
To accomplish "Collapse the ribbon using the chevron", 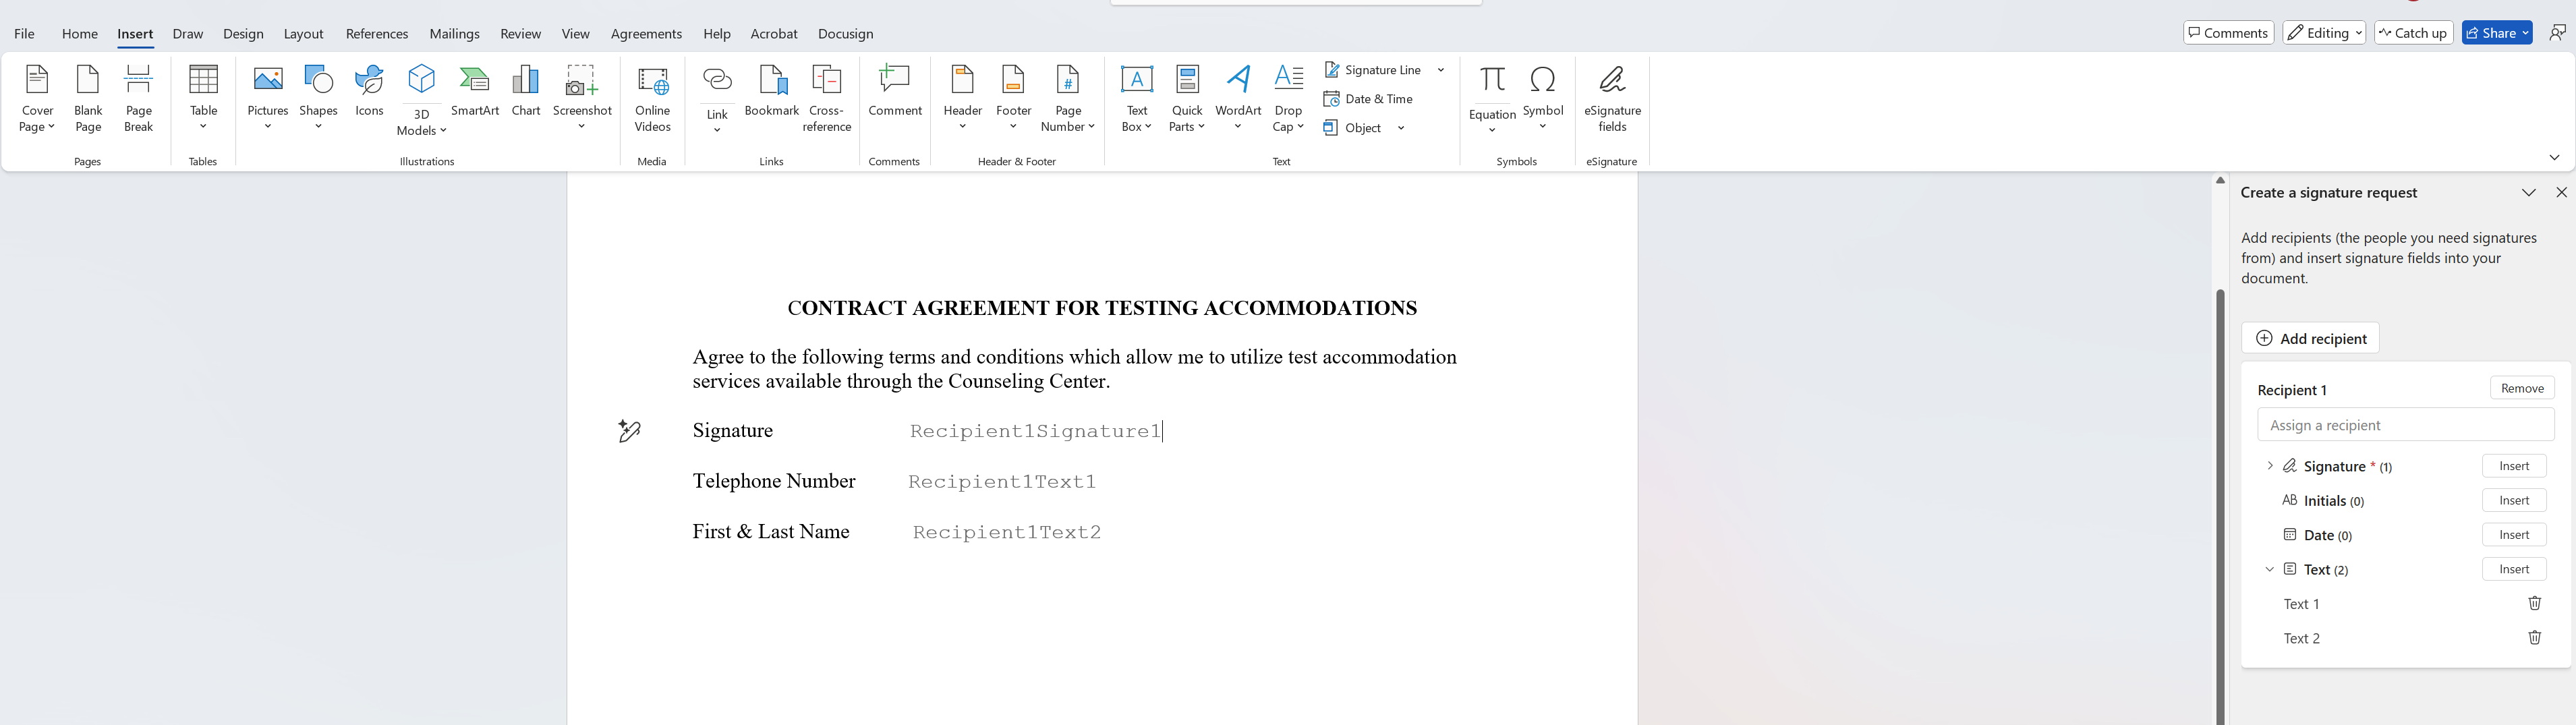I will coord(2553,157).
